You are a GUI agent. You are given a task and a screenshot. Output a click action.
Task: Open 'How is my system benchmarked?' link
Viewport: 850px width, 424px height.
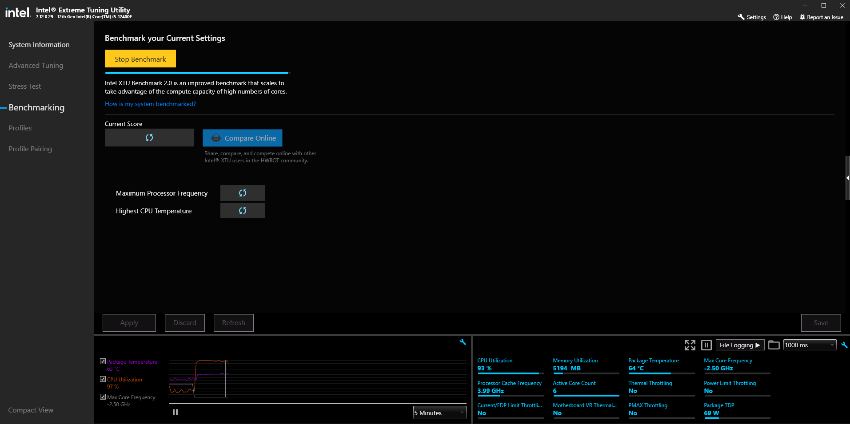(x=150, y=104)
